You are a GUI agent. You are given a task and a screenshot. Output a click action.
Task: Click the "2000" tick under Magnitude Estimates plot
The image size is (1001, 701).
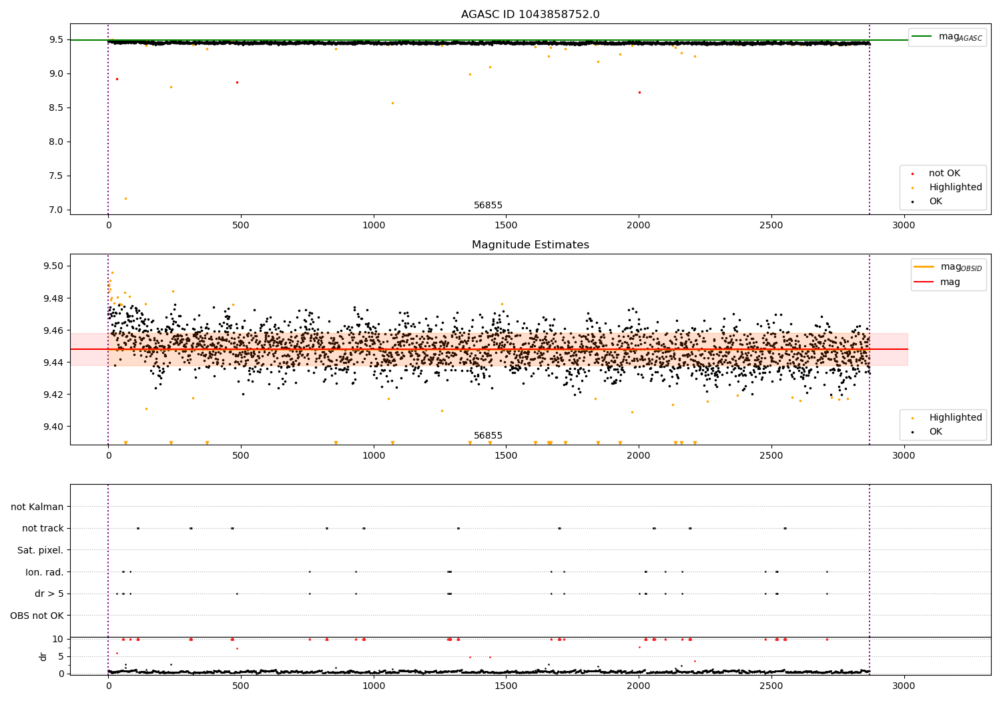point(639,456)
